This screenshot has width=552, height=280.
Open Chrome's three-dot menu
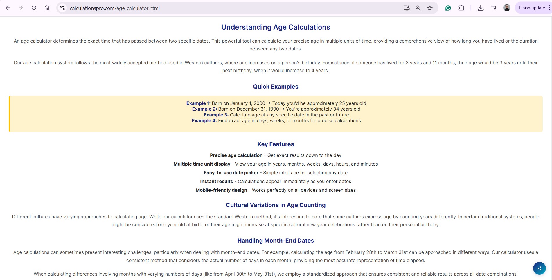549,8
